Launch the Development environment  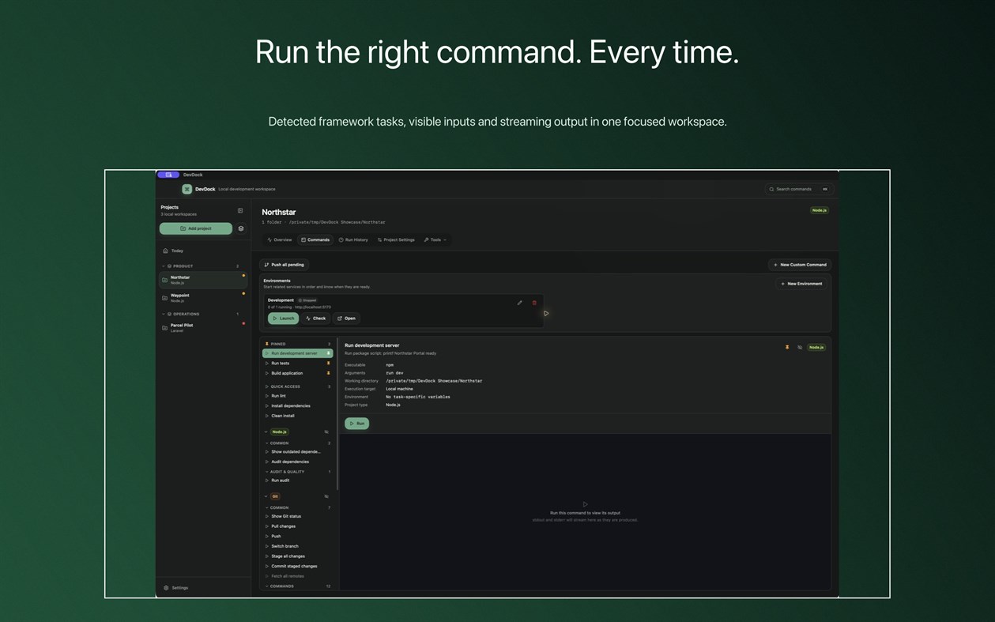[x=283, y=319]
